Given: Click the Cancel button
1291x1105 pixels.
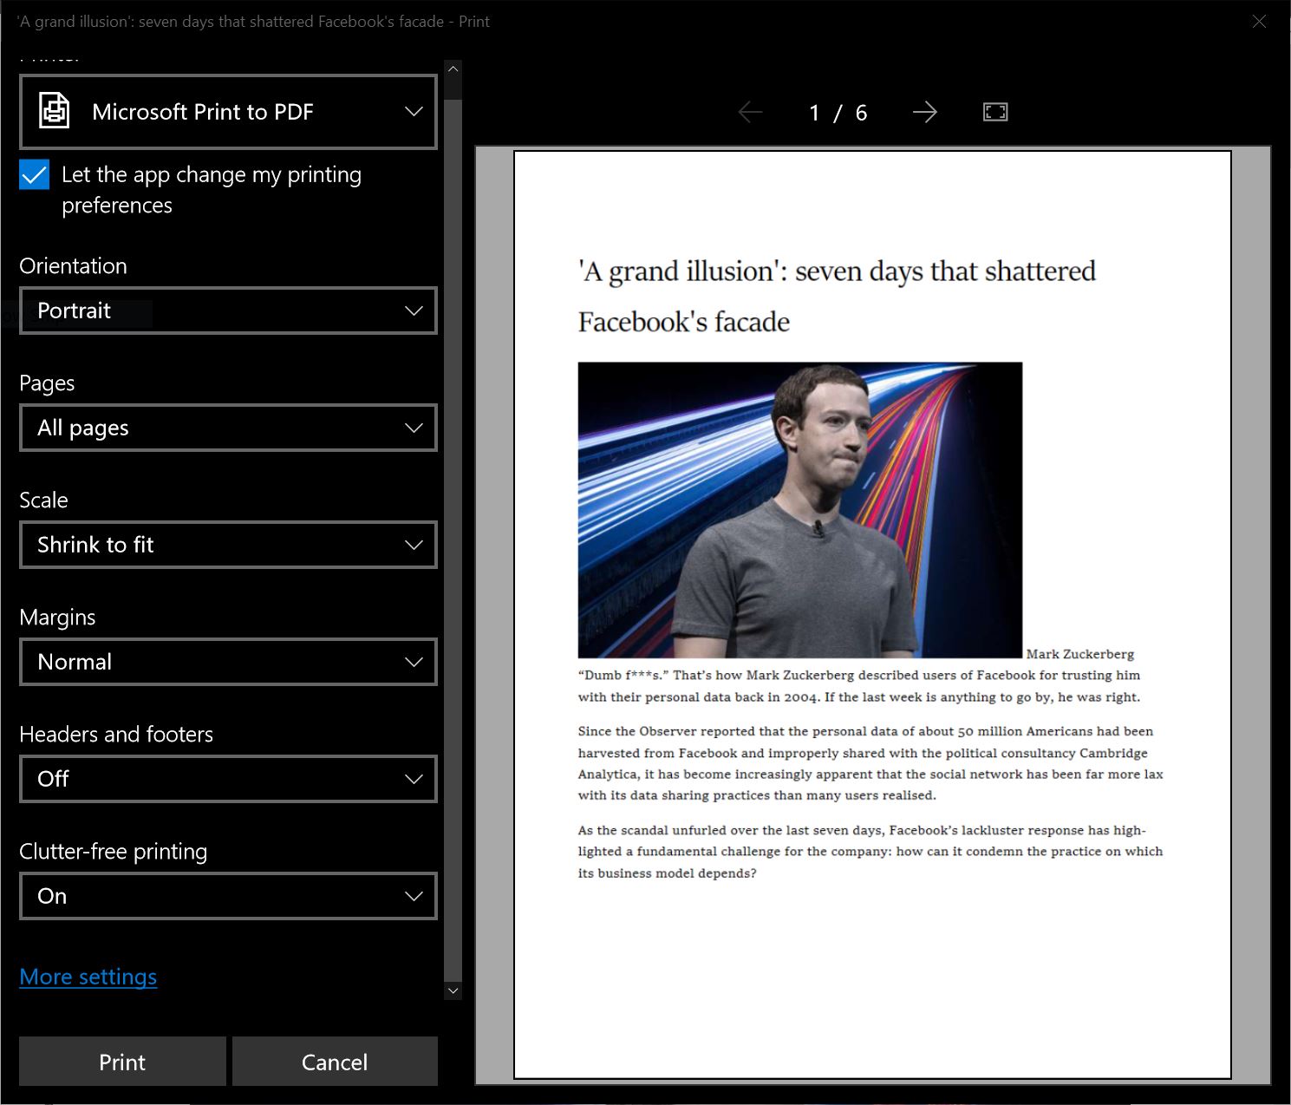Looking at the screenshot, I should pos(335,1062).
